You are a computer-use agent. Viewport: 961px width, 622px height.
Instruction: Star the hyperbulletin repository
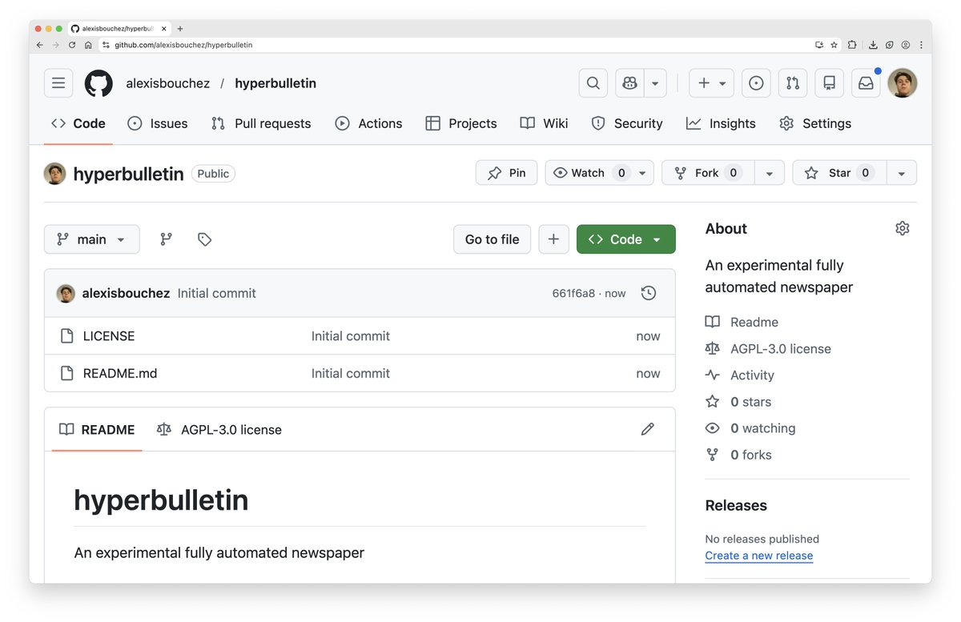839,173
